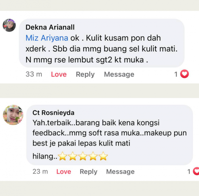The image size is (199, 196).
Task: Open Dekna Arianall's profile picture
Action: [x=9, y=25]
